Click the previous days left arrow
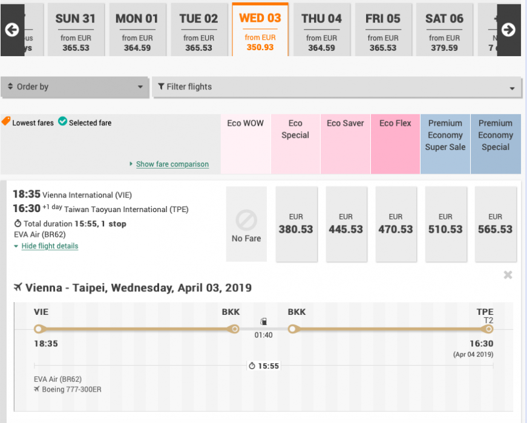Viewport: 527px width, 423px height. [11, 30]
